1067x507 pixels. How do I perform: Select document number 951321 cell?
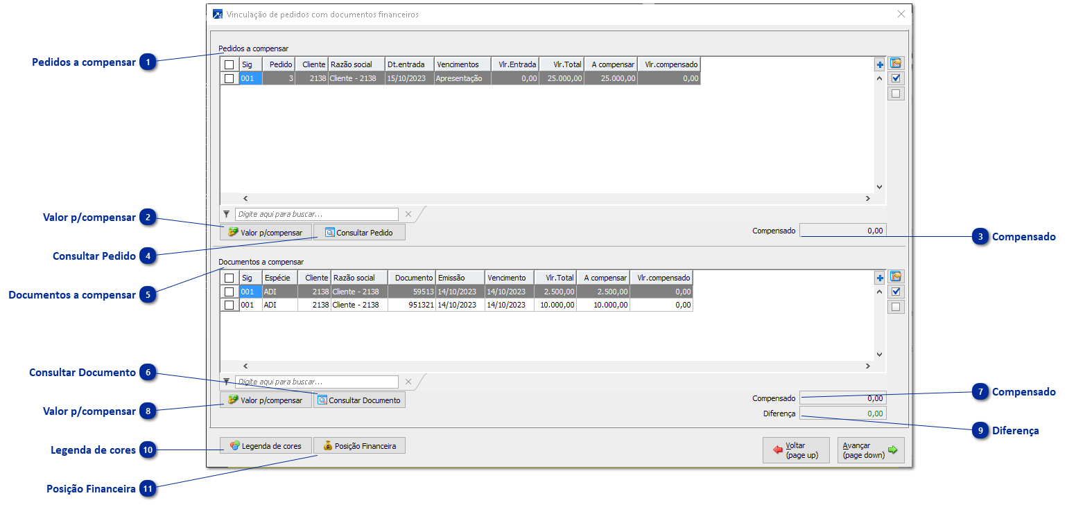tap(412, 305)
